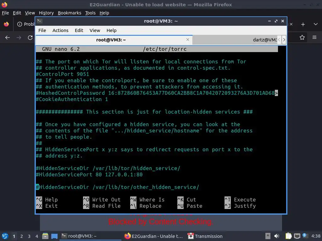Open Firefox History menu
This screenshot has width=322, height=241.
coord(46,13)
